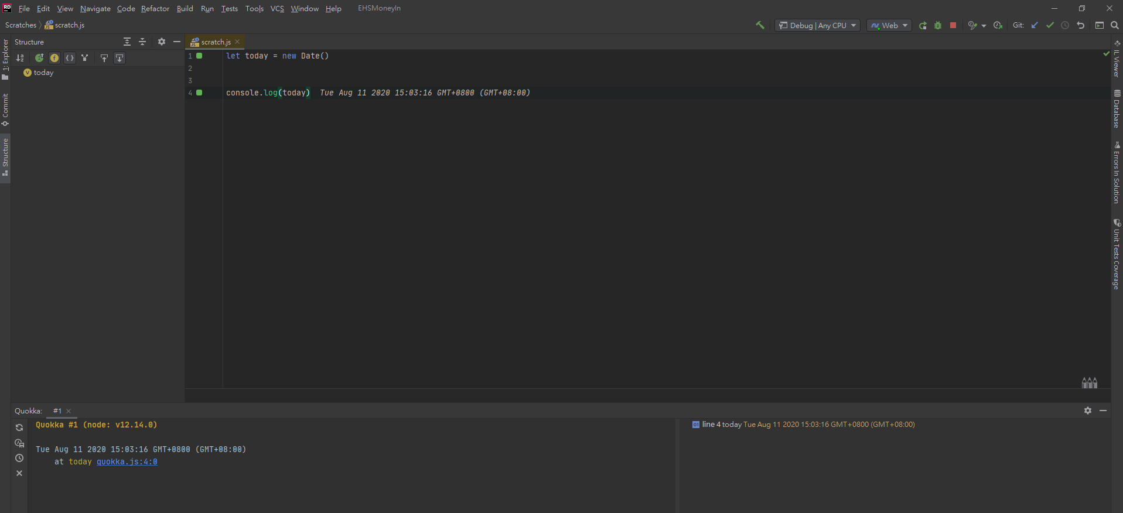Open the File menu
The height and width of the screenshot is (513, 1123).
coord(24,9)
